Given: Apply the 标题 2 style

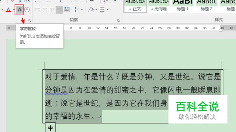Looking at the screenshot, I should (x=207, y=6).
